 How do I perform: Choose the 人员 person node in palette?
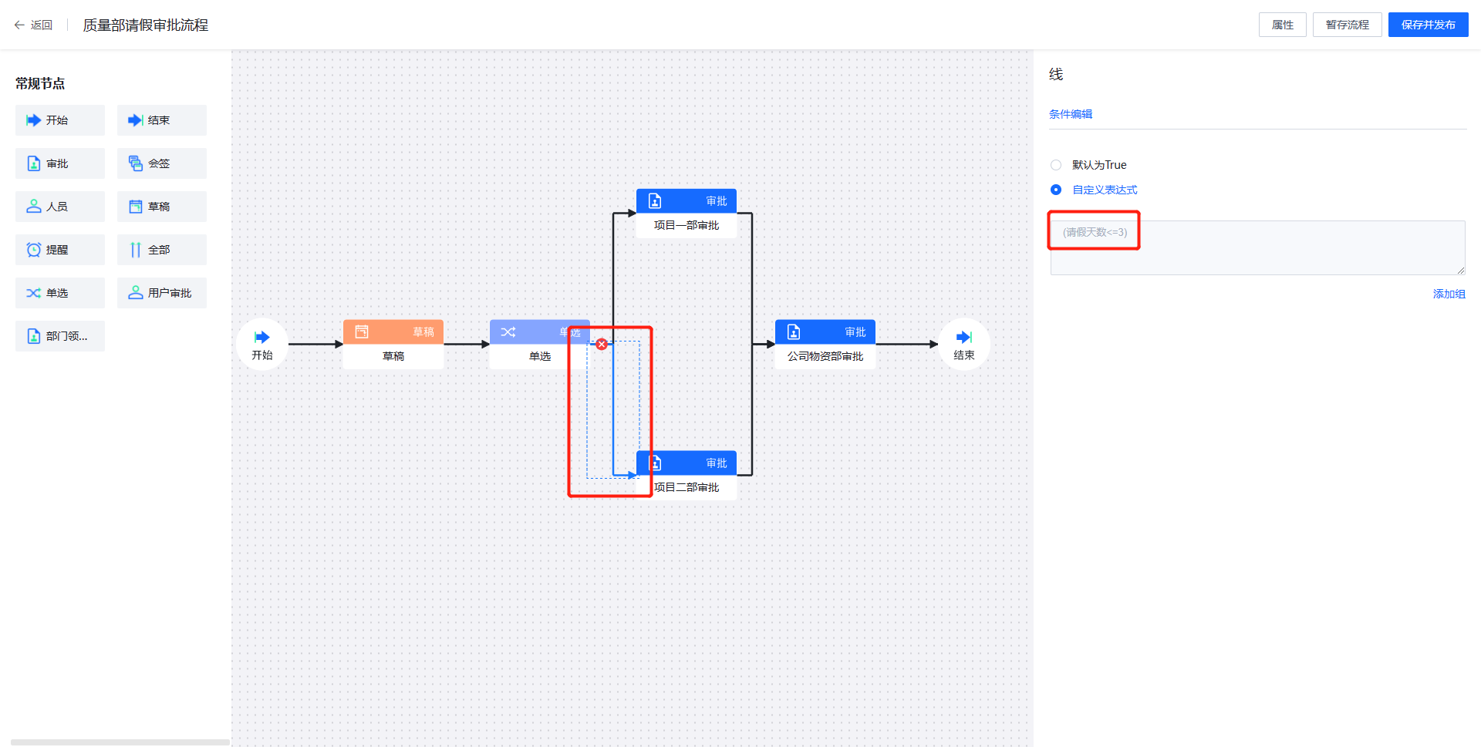point(60,207)
